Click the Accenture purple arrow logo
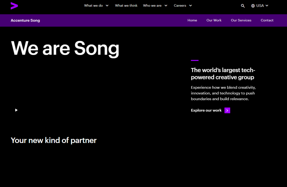287x187 pixels. point(14,6)
